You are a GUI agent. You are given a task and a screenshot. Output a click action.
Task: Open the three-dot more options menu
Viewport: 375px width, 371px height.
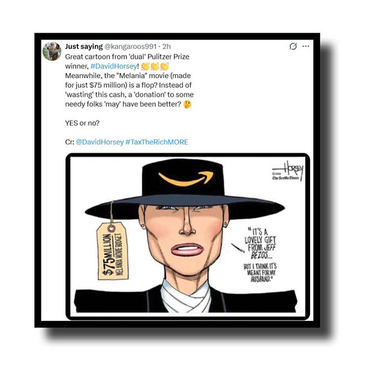click(x=306, y=46)
